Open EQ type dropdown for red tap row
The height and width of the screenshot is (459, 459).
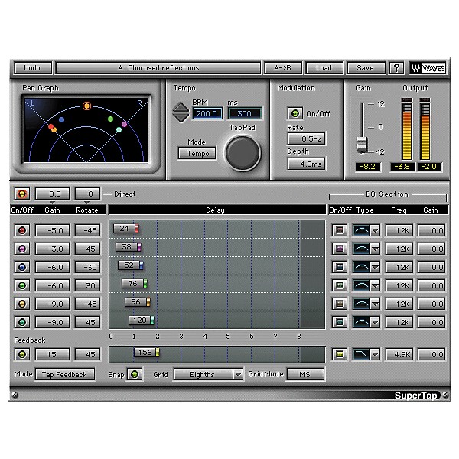click(376, 231)
